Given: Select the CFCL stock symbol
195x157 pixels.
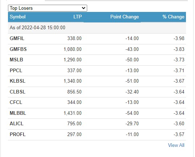Looking at the screenshot, I should [16, 102].
